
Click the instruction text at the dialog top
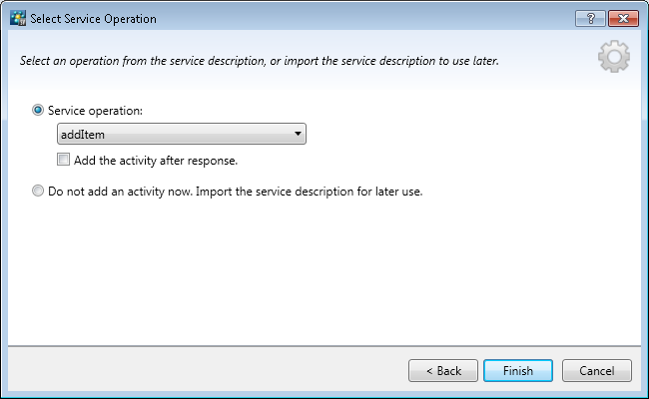[x=260, y=61]
